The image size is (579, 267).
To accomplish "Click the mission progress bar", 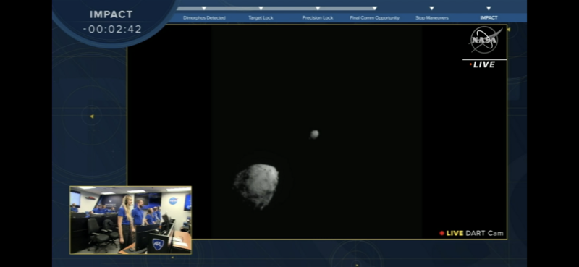I will 277,8.
